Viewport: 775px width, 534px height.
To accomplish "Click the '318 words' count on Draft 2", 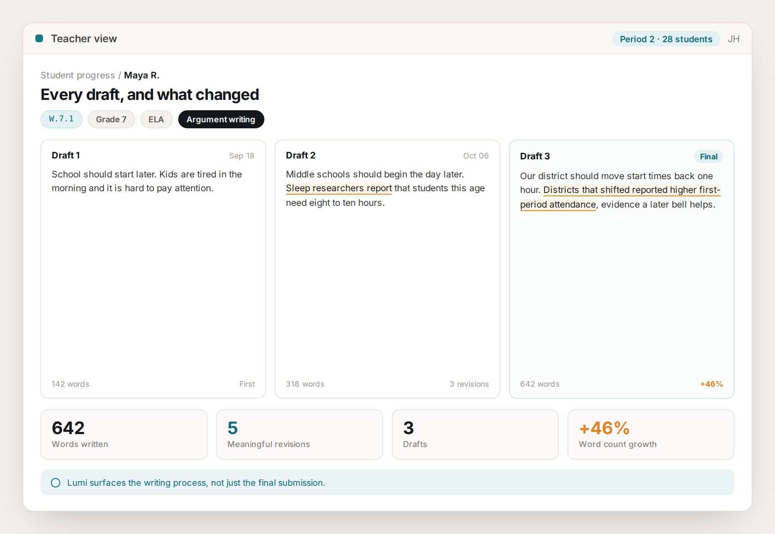I will click(x=305, y=384).
